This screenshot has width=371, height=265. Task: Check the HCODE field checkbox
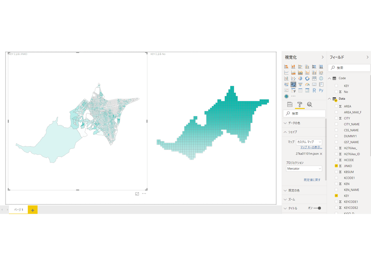(x=336, y=160)
